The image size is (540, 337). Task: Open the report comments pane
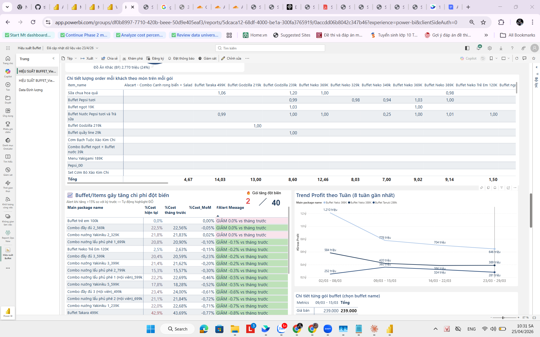tap(525, 58)
